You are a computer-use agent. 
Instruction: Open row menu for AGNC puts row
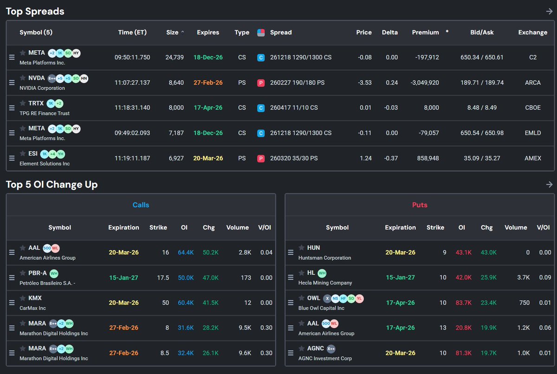click(x=291, y=353)
